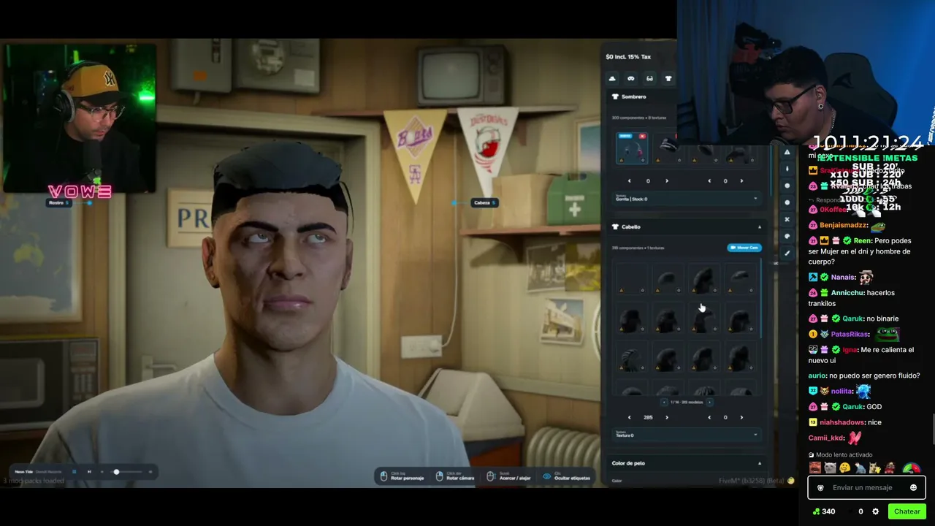Click username Camii_kkd in chat
This screenshot has width=935, height=526.
pyautogui.click(x=825, y=438)
